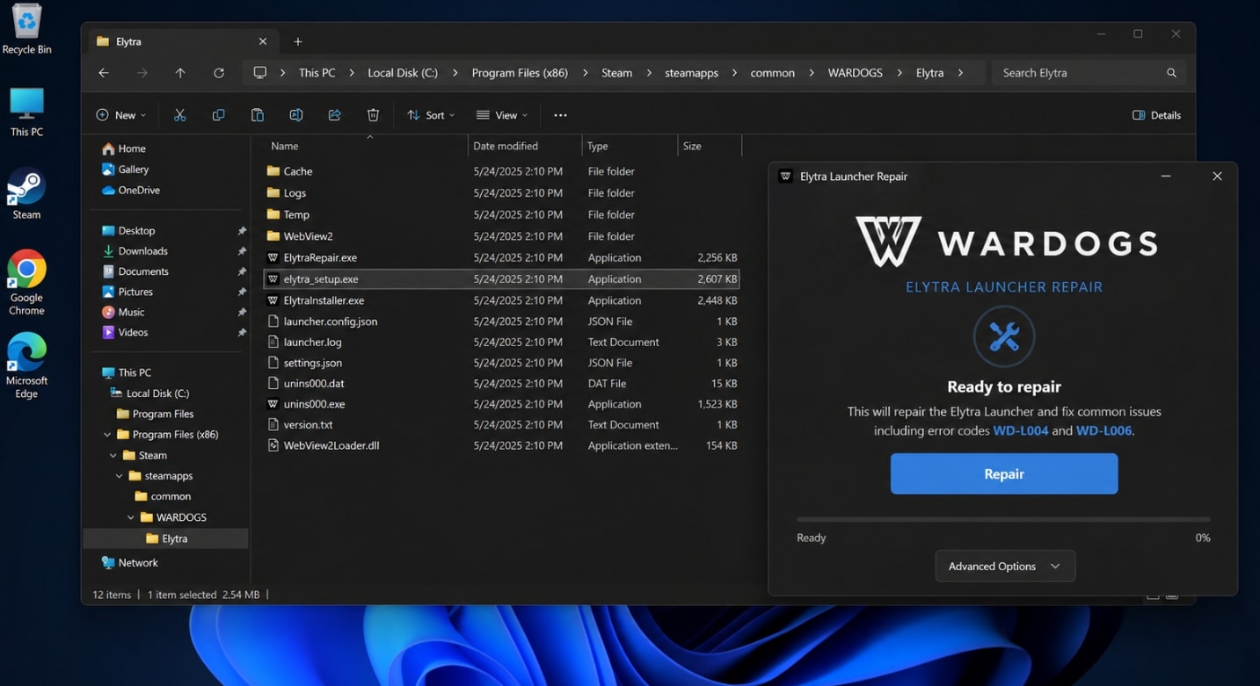Open OneDrive in the navigation pane
Screen dimensions: 1260x686
131,190
